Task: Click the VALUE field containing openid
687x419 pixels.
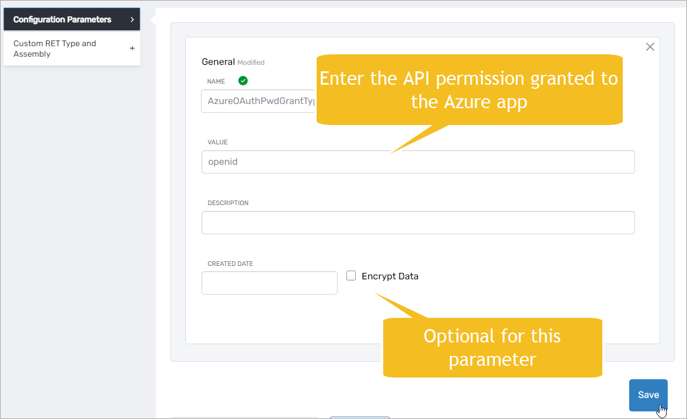Action: click(x=418, y=162)
